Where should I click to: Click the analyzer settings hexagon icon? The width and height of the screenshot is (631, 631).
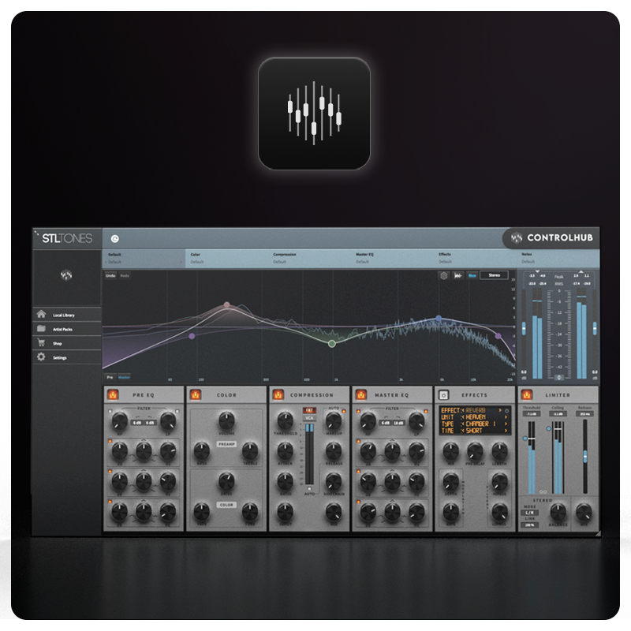pyautogui.click(x=444, y=276)
